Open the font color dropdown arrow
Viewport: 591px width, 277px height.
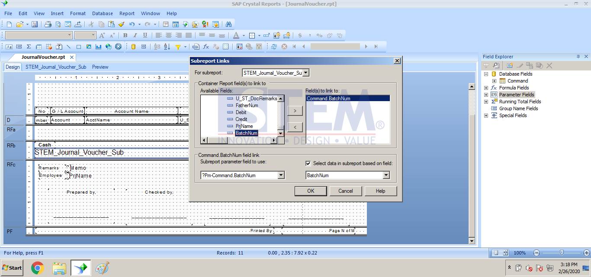point(244,35)
